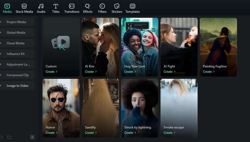Expand Project Media in sidebar
This screenshot has width=250, height=142.
pyautogui.click(x=17, y=22)
